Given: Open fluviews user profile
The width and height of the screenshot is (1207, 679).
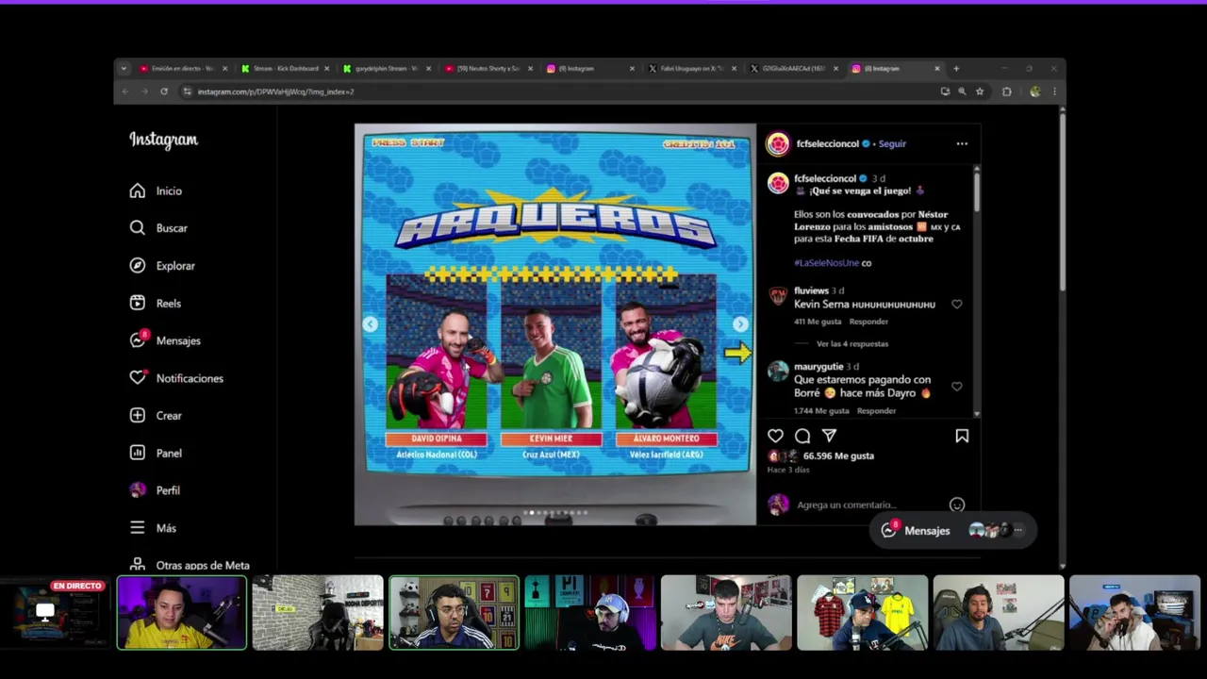Looking at the screenshot, I should pos(811,290).
